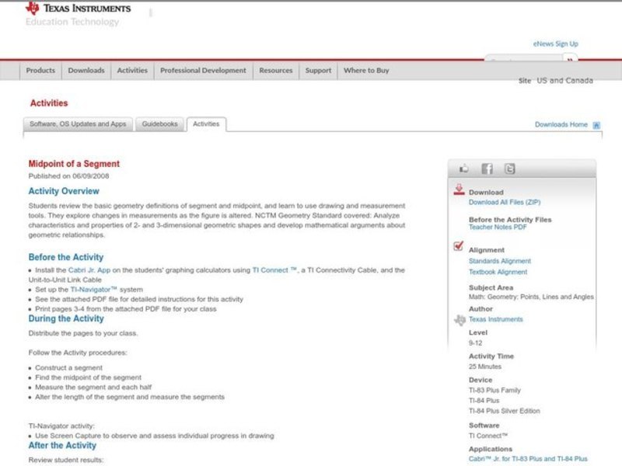Click inside the search input field
Screen dimensions: 622x466
pos(522,61)
